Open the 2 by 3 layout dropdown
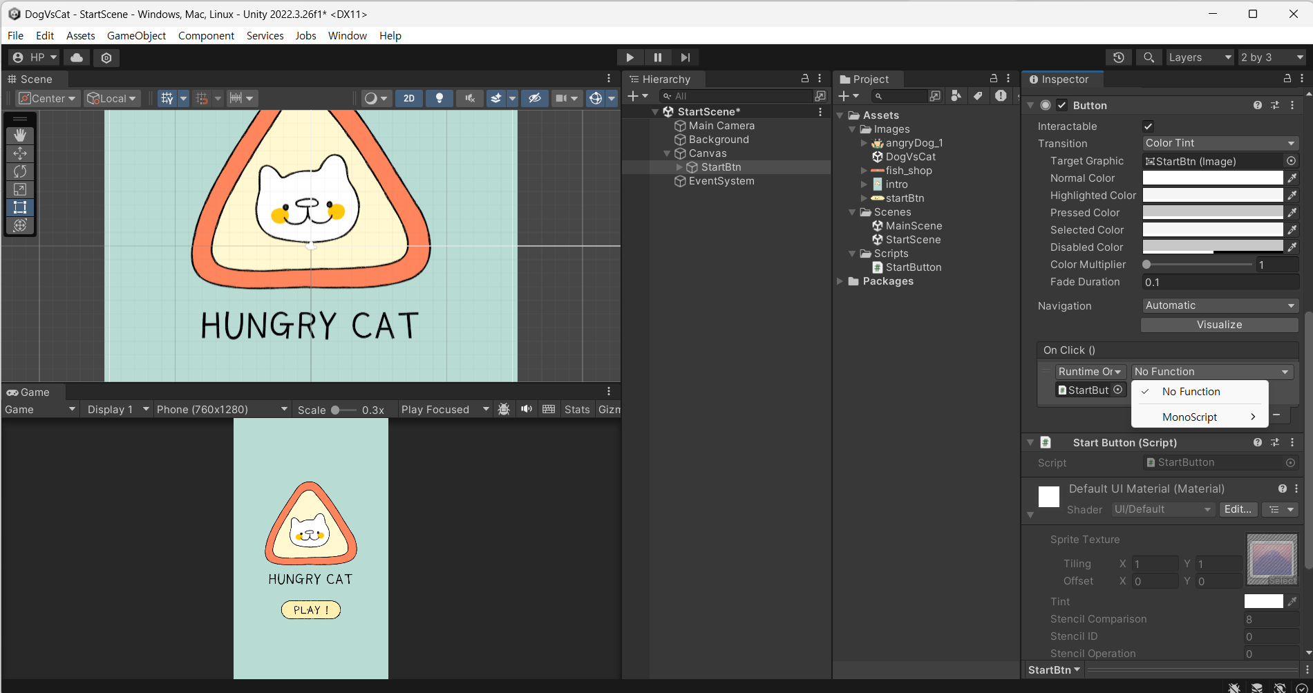The image size is (1313, 693). (1272, 57)
